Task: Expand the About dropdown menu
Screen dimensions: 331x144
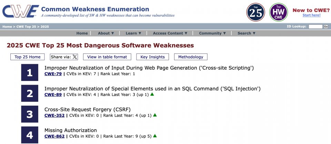Action: [106, 33]
